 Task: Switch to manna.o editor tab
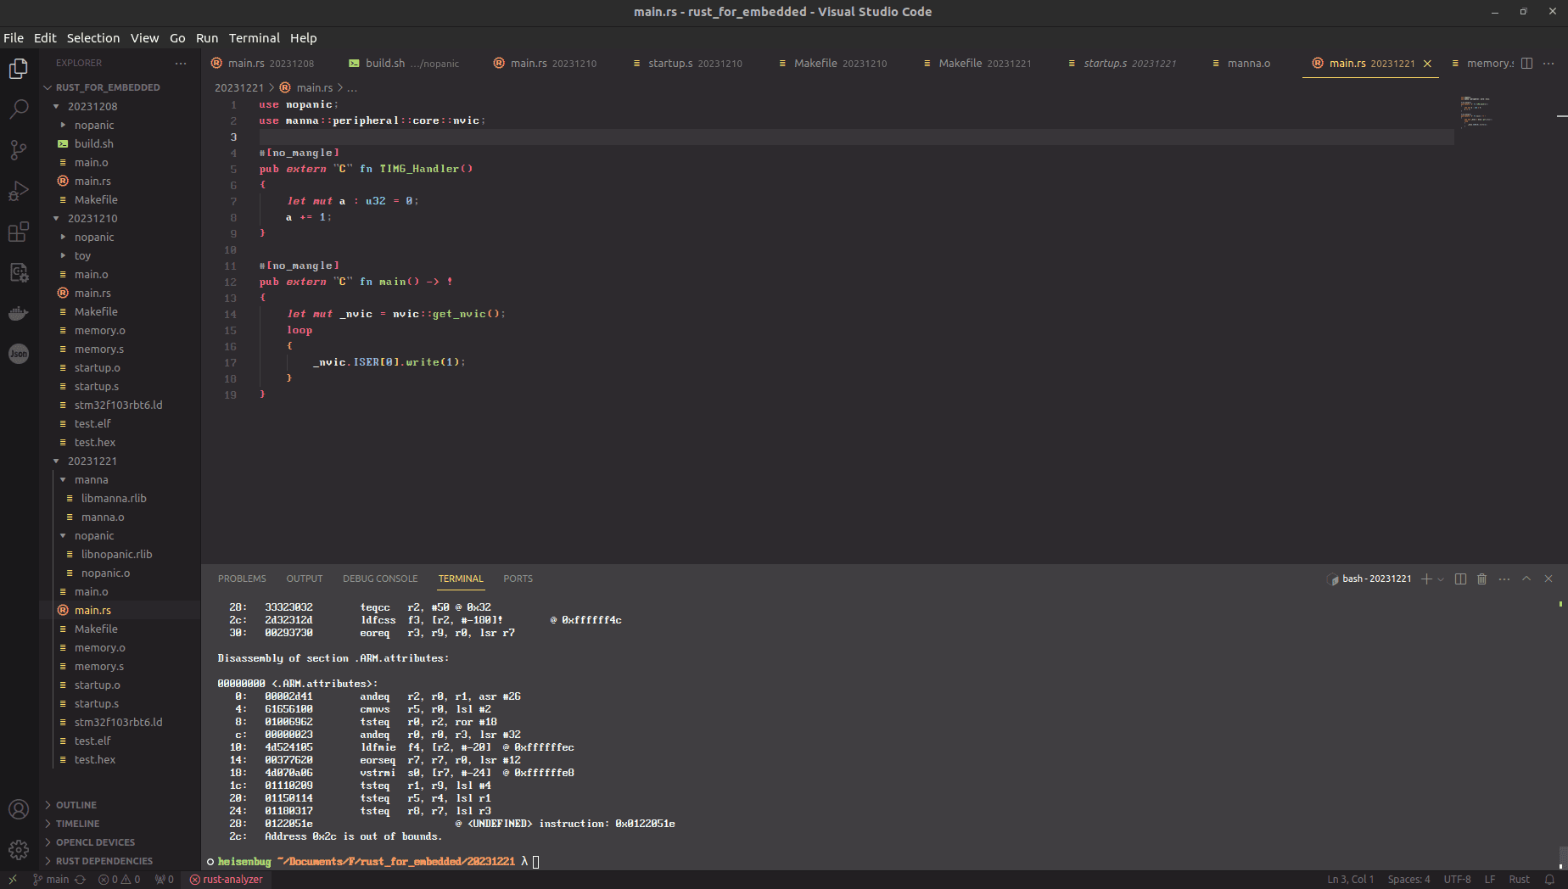[x=1248, y=64]
